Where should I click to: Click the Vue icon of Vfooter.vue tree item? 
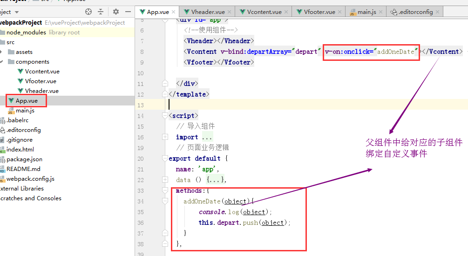coord(20,81)
